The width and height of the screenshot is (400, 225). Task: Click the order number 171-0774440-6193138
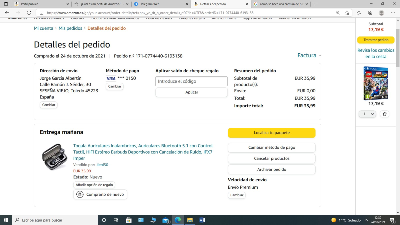(x=159, y=56)
